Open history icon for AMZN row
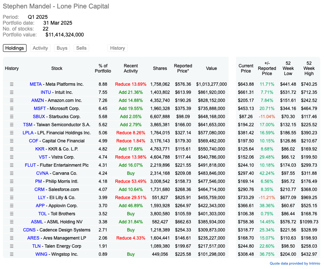This screenshot has width=324, height=269. (x=11, y=100)
